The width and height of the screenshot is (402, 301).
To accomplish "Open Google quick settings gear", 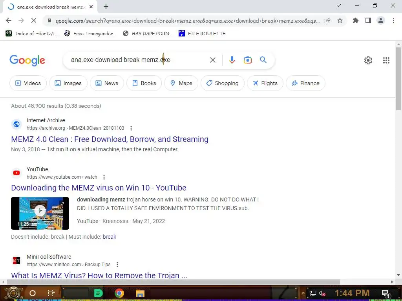I will click(x=368, y=60).
